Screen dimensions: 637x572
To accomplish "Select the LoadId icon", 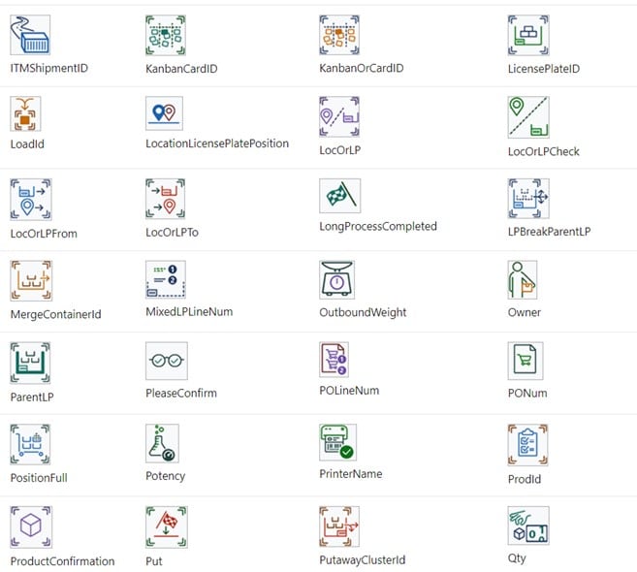I will (25, 113).
